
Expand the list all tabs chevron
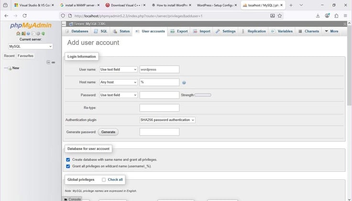click(x=301, y=5)
